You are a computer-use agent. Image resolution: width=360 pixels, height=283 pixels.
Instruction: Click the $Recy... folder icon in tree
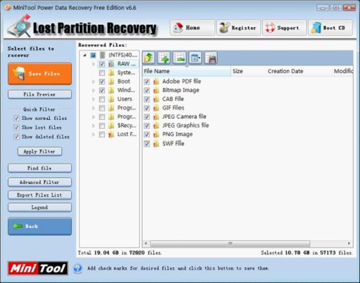[x=111, y=126]
